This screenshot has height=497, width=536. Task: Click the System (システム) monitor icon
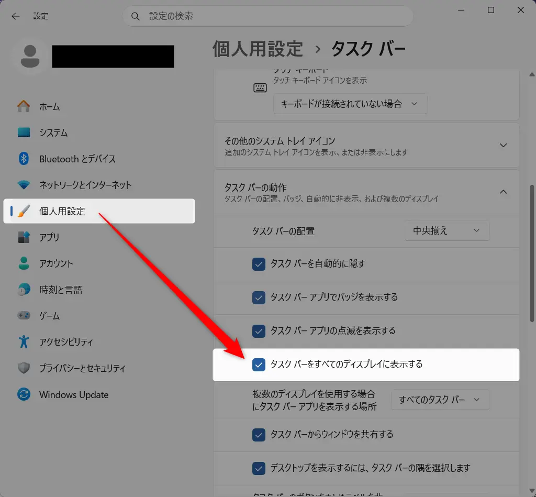point(24,132)
